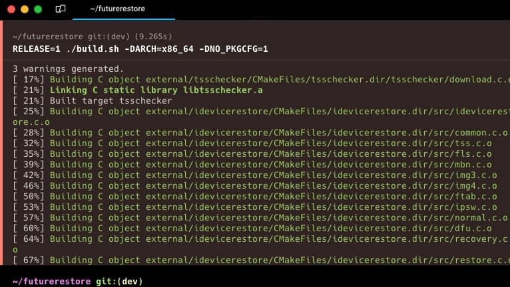510x287 pixels.
Task: Click the 67% line building restore.c
Action: 261,260
